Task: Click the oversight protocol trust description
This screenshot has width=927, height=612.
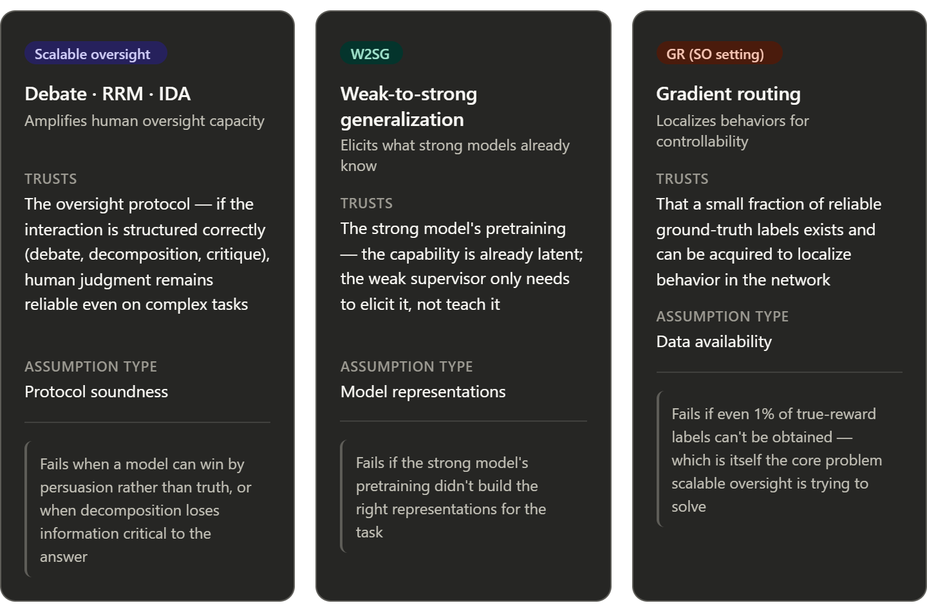Action: click(x=147, y=254)
